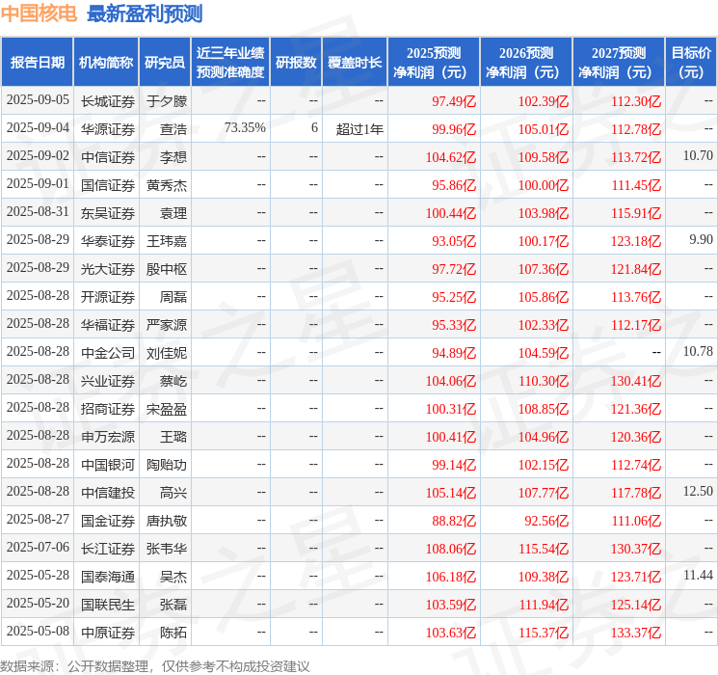Click 长江证券 2026 forecast 115.54亿
Viewport: 718px width, 675px height.
tap(544, 549)
